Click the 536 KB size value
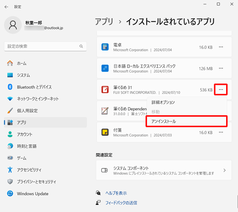Image resolution: width=238 pixels, height=212 pixels. click(206, 90)
